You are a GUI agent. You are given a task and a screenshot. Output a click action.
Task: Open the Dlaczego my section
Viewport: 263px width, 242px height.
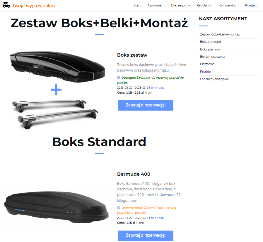pos(180,5)
